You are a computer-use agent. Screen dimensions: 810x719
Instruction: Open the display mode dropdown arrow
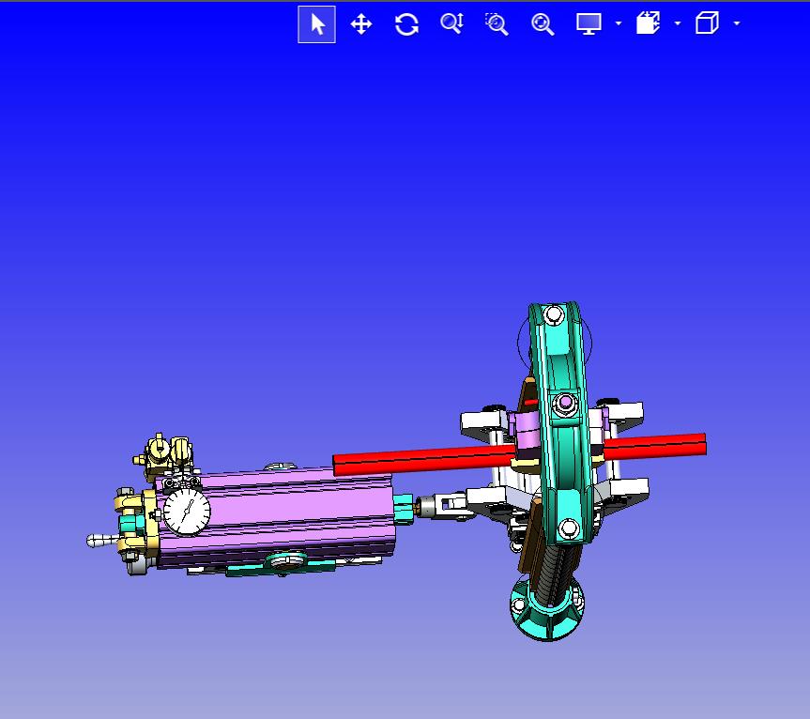point(619,23)
